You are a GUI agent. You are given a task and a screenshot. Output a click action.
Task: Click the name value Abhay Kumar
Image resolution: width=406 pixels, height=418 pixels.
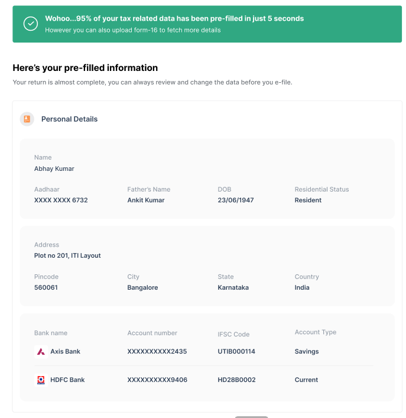click(54, 169)
